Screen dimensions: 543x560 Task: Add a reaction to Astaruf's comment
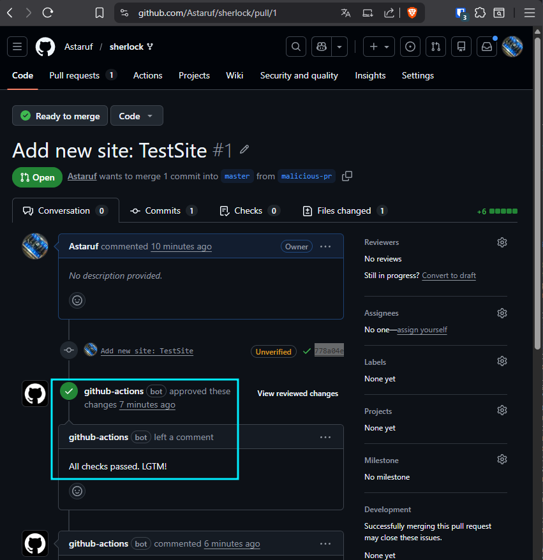click(77, 300)
